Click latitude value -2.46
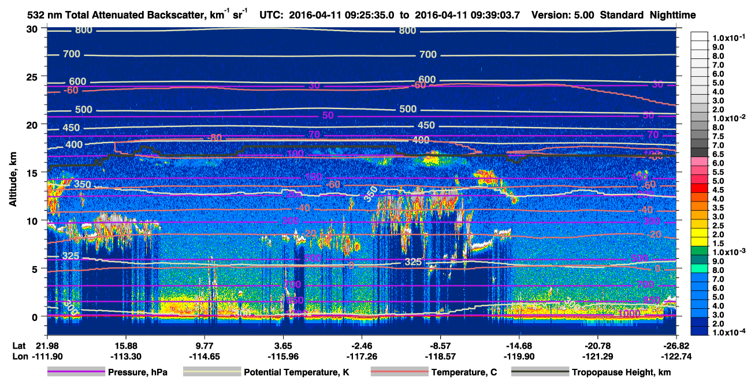This screenshot has height=385, width=751. click(x=362, y=345)
